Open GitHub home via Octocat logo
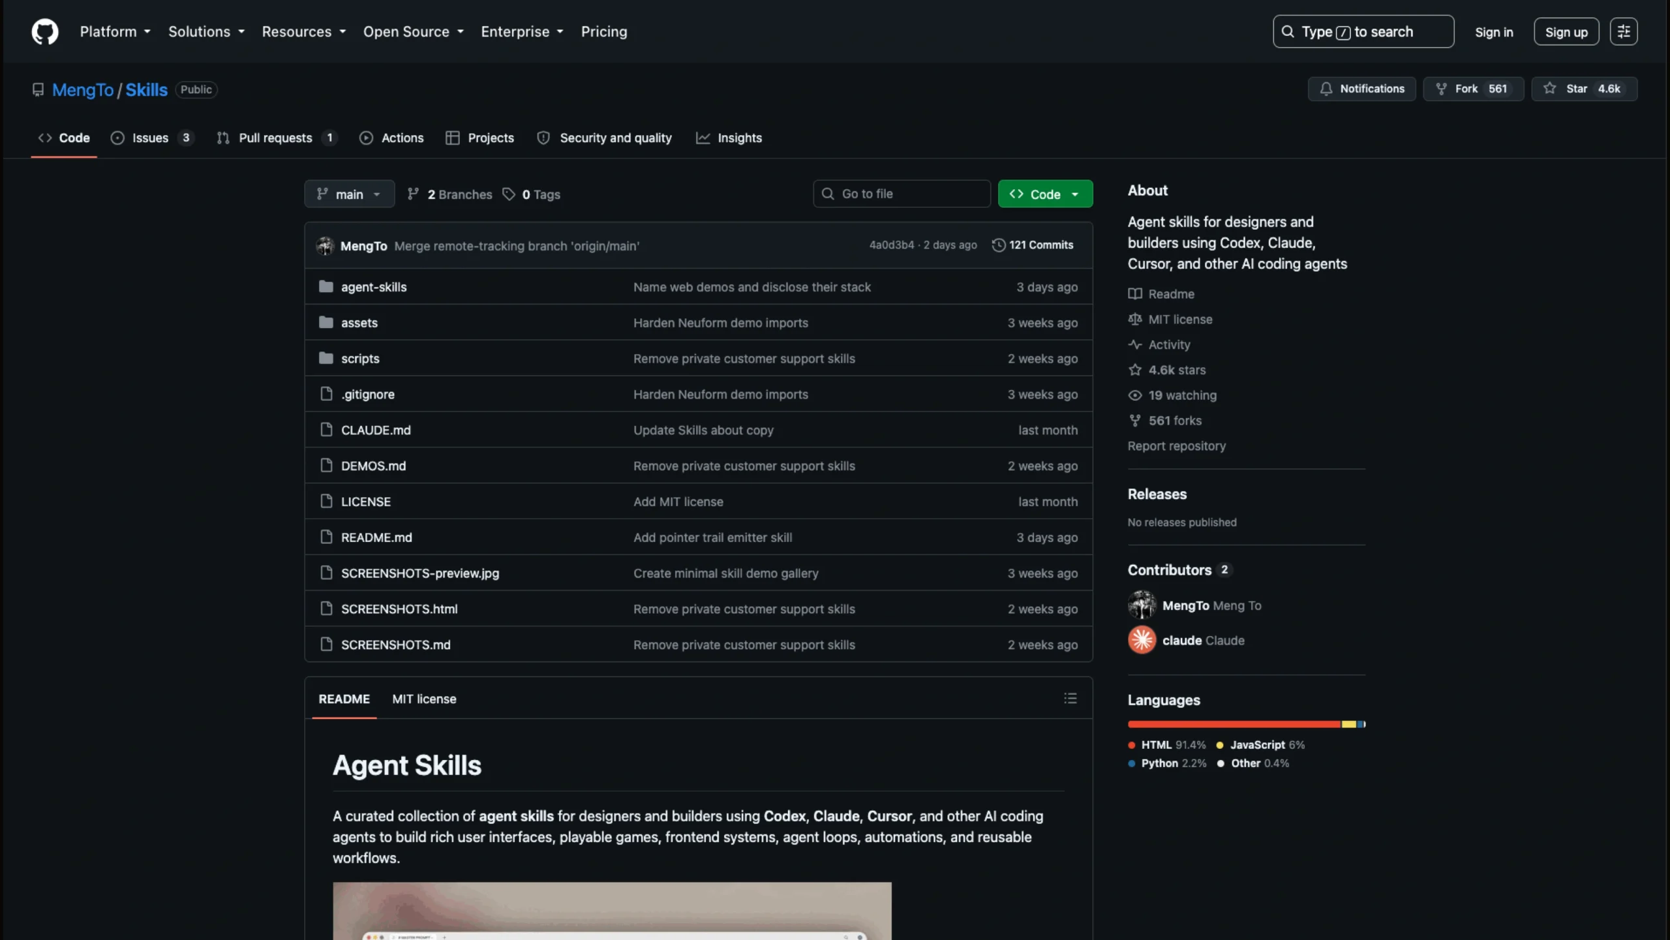Viewport: 1670px width, 940px height. (x=45, y=31)
